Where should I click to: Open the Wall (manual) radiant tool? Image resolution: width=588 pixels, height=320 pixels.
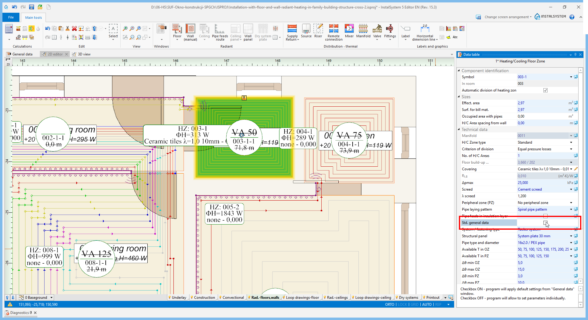tap(190, 31)
